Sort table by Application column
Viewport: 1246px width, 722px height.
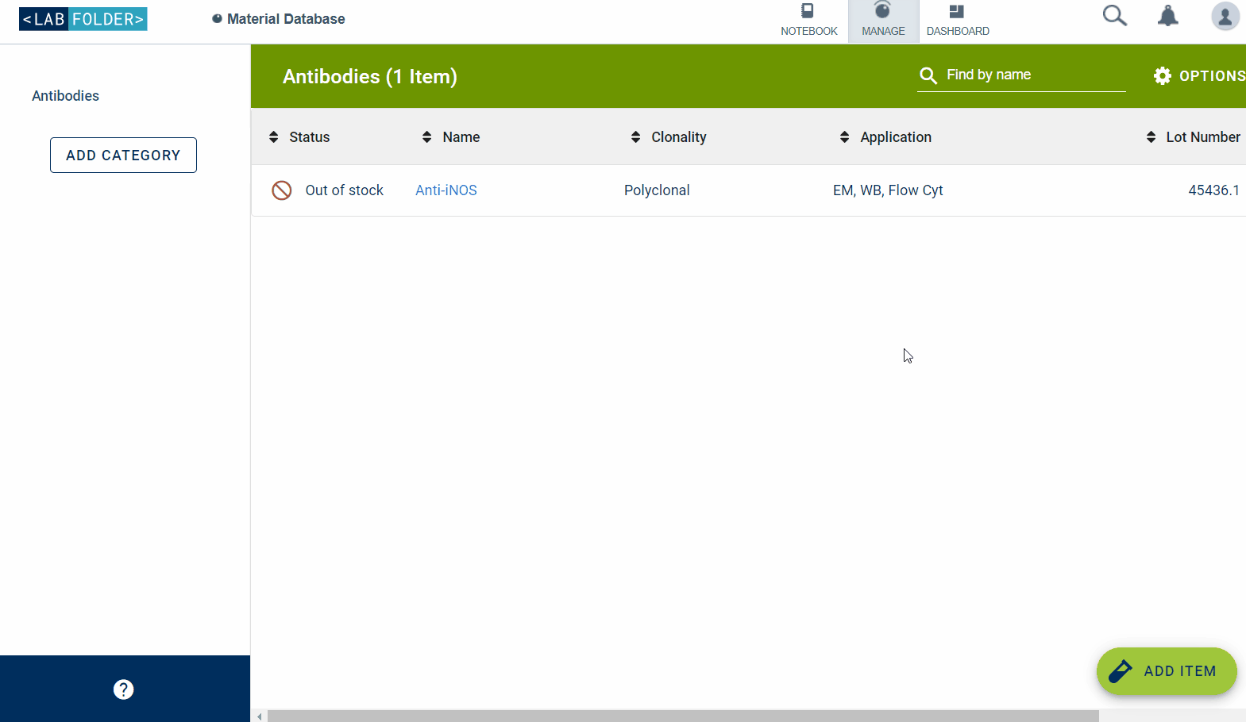tap(885, 137)
